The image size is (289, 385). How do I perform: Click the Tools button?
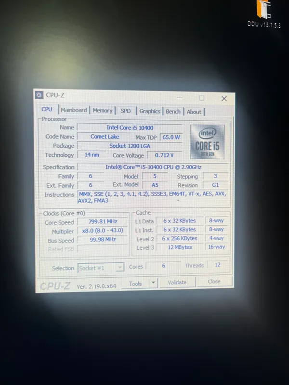point(135,284)
